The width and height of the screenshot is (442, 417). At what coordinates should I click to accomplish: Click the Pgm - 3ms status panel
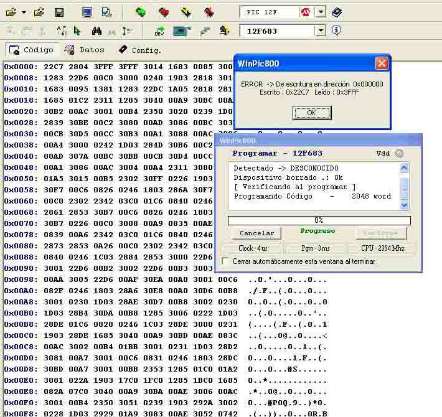pyautogui.click(x=316, y=248)
